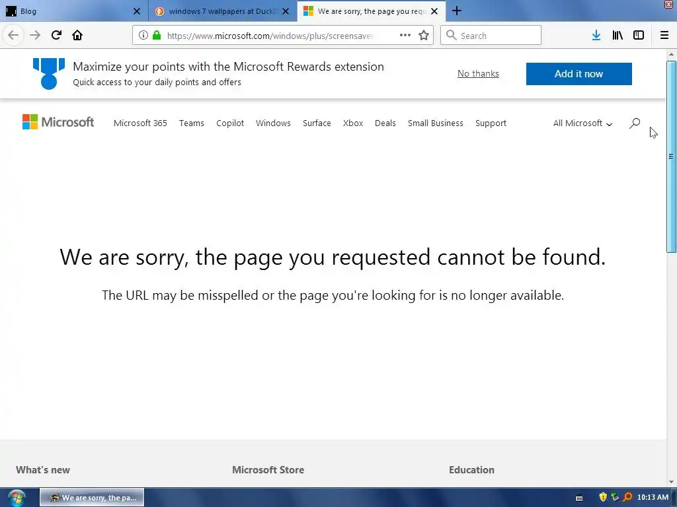Open page actions three-dot menu
677x507 pixels.
tap(405, 35)
